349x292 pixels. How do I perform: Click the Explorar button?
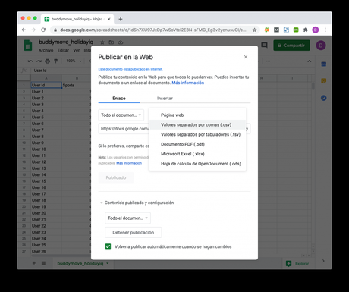pos(297,264)
